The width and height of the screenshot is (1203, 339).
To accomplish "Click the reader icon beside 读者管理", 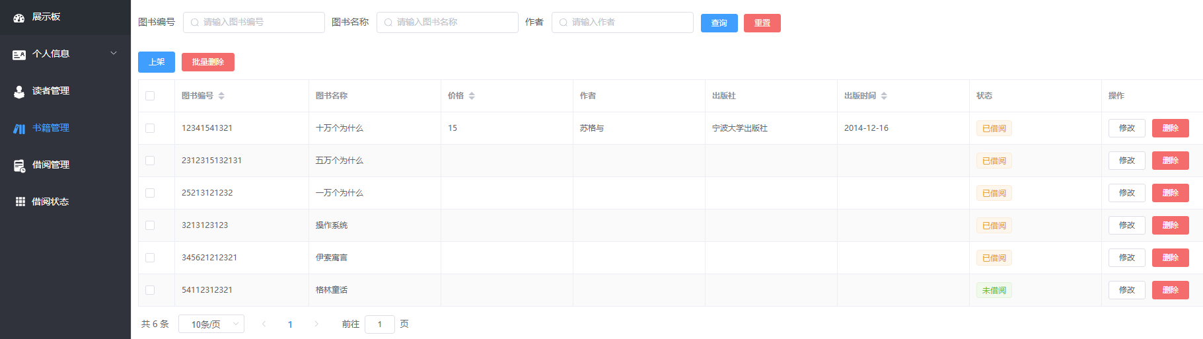I will [x=19, y=92].
